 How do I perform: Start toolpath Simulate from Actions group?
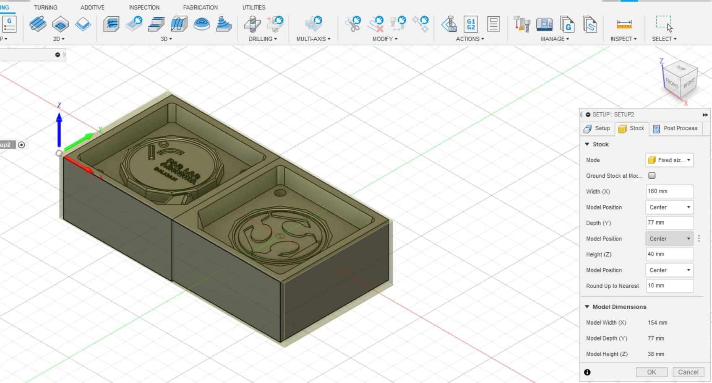click(x=449, y=24)
